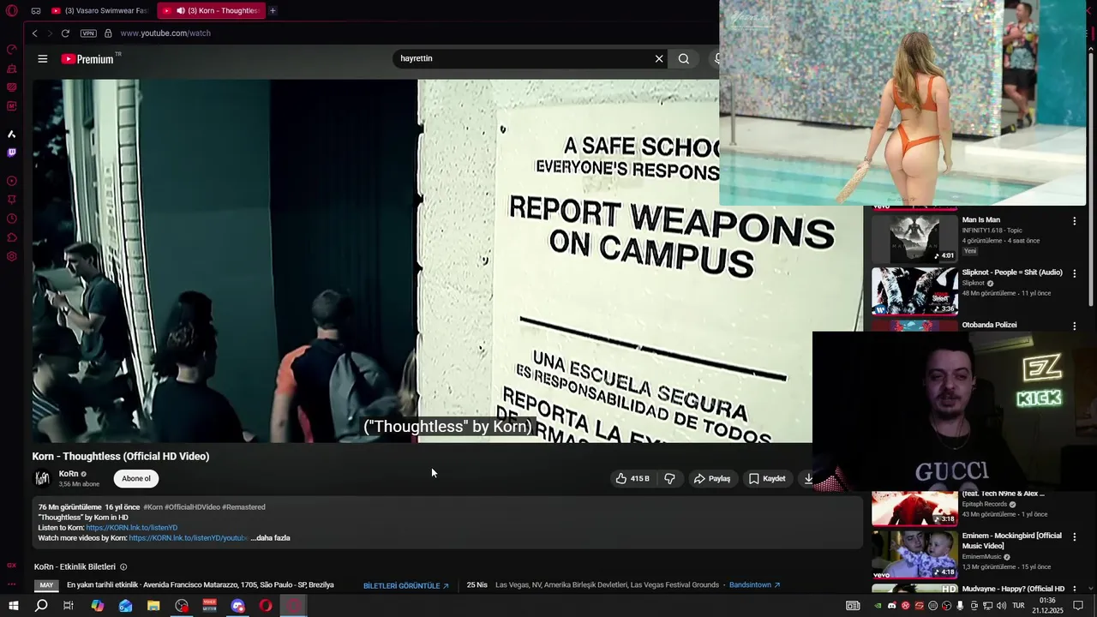Screen dimensions: 1097x617
Task: Open 'Watch more videos' youtube link
Action: tap(189, 538)
